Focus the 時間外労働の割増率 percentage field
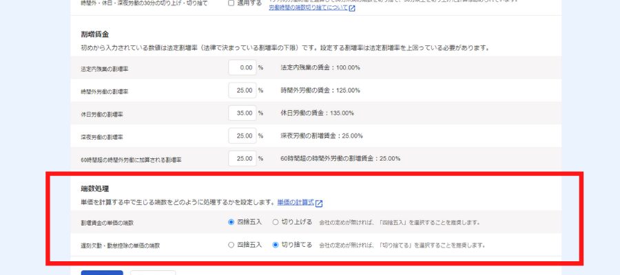This screenshot has height=275, width=620. point(242,90)
